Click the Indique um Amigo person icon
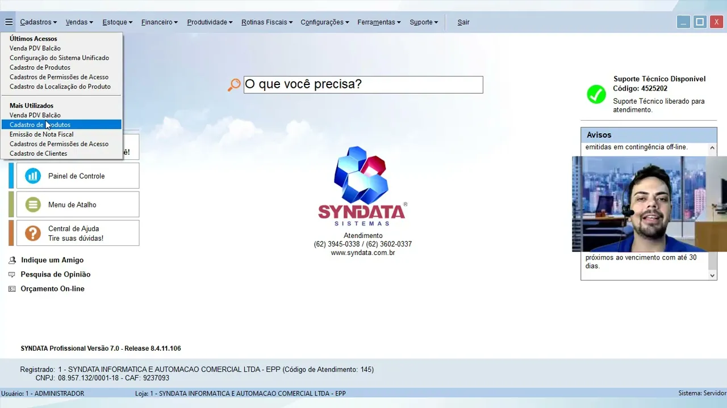The height and width of the screenshot is (408, 727). click(12, 260)
